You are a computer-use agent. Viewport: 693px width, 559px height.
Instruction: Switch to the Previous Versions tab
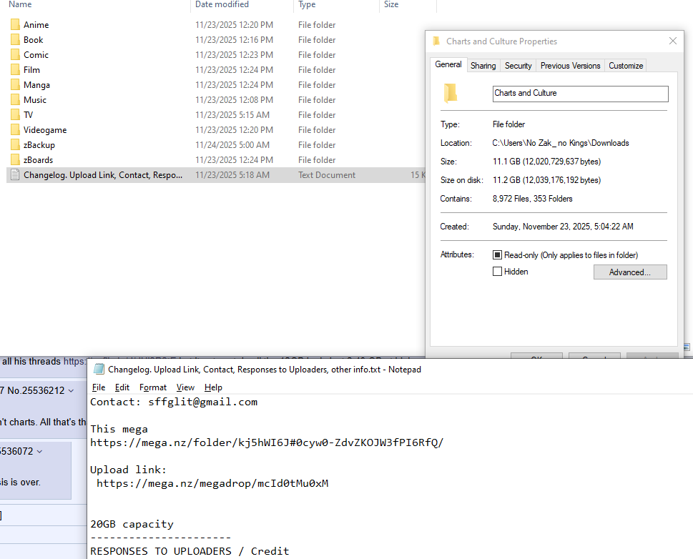click(570, 65)
